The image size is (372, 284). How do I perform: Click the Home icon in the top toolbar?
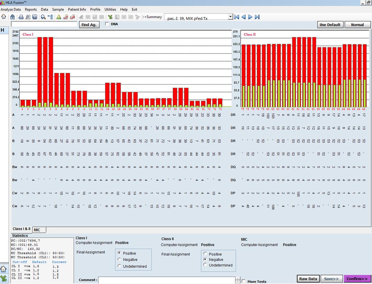point(4,17)
